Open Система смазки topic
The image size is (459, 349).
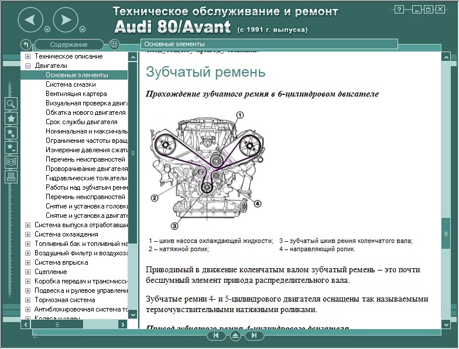click(x=70, y=84)
